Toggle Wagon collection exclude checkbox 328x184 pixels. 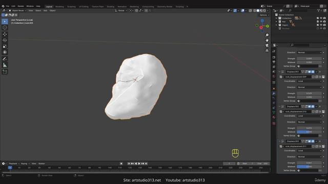(318, 25)
